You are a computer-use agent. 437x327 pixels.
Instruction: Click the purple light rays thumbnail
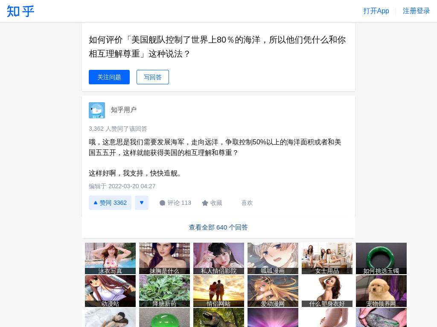pyautogui.click(x=273, y=318)
